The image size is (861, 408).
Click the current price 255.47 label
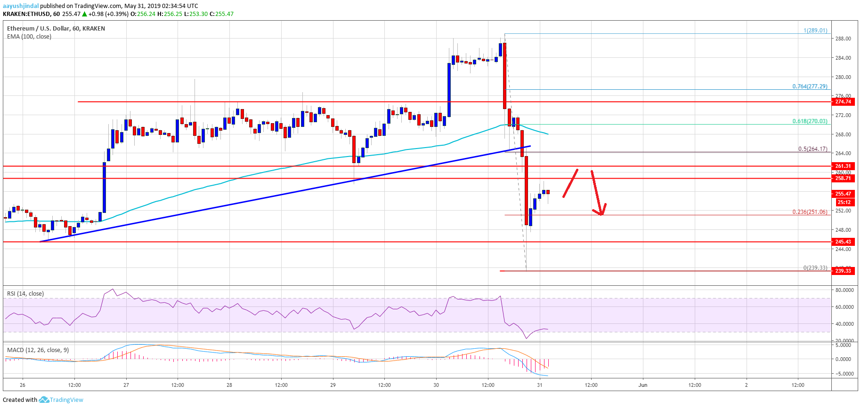point(843,194)
